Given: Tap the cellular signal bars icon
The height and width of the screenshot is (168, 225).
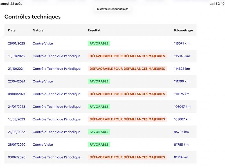Looking at the screenshot, I should [x=213, y=4].
